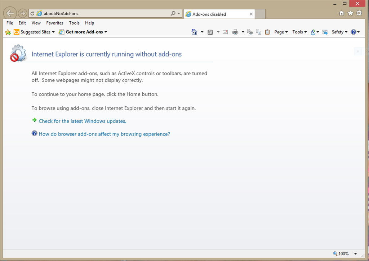The width and height of the screenshot is (369, 261).
Task: Open How do browser add-ons affect browsing link
Action: pyautogui.click(x=104, y=134)
